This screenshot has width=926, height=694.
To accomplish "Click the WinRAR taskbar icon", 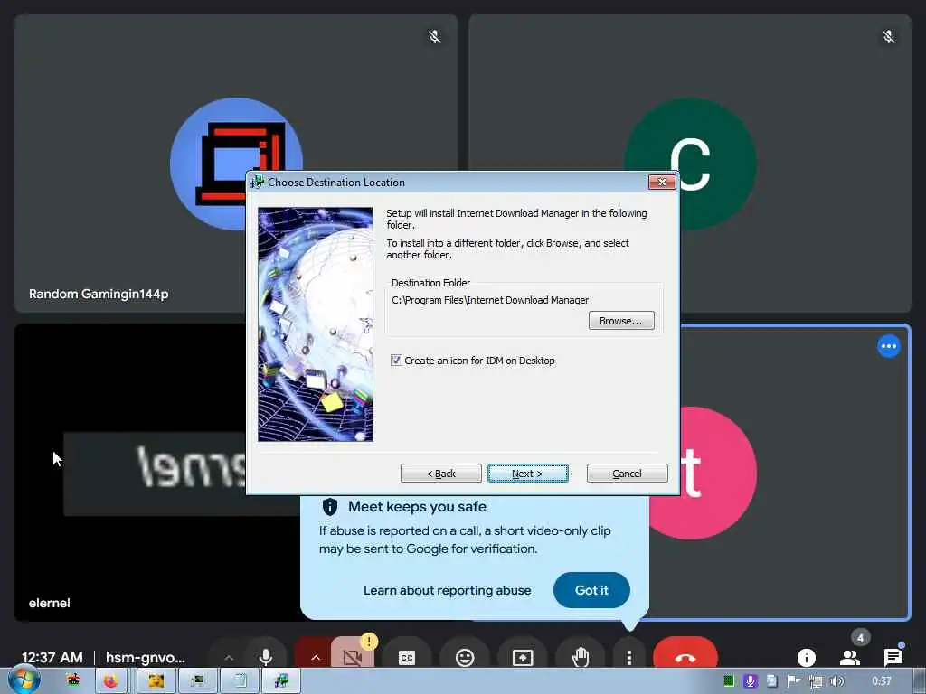I will pyautogui.click(x=73, y=681).
